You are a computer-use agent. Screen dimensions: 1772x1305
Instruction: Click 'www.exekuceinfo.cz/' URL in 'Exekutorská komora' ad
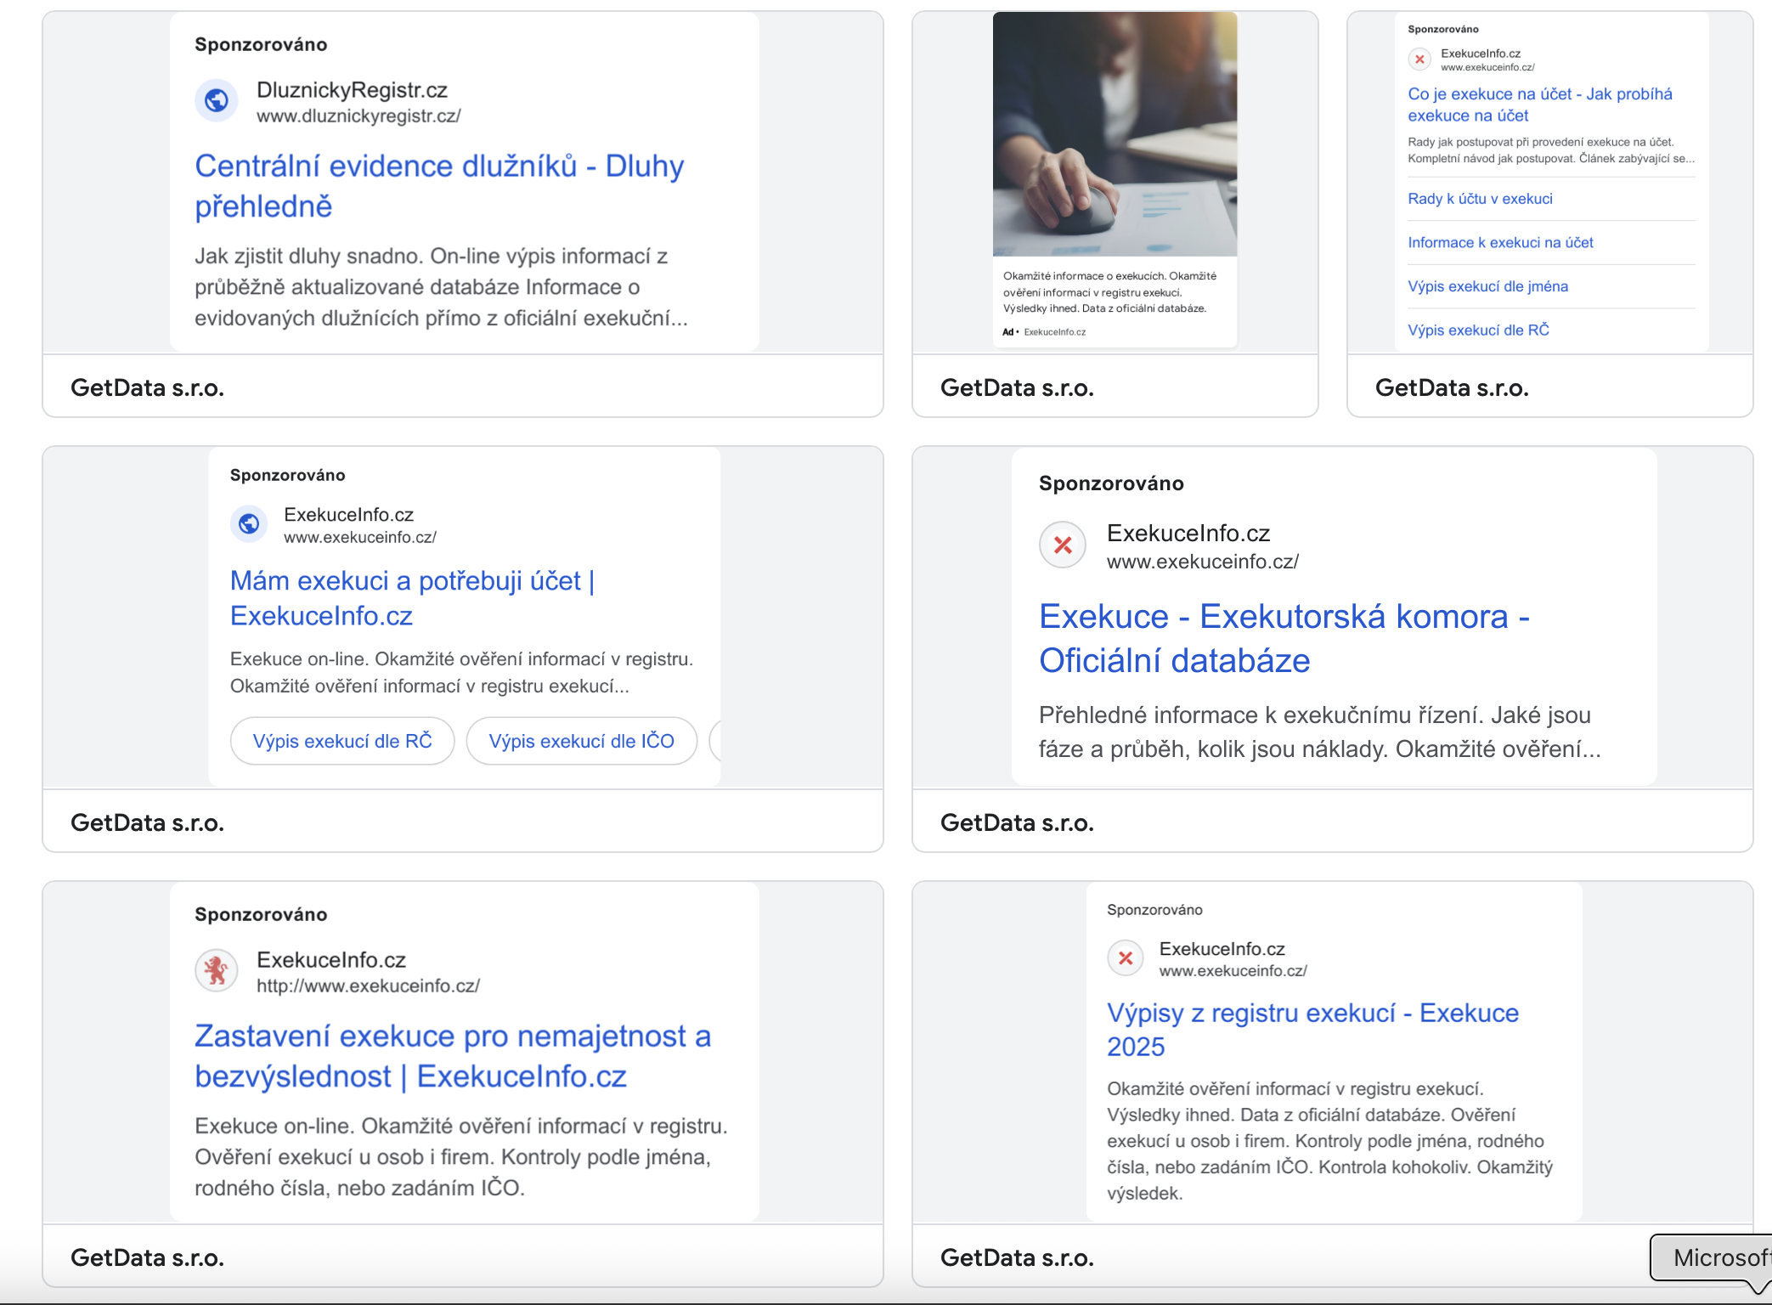pyautogui.click(x=1203, y=562)
